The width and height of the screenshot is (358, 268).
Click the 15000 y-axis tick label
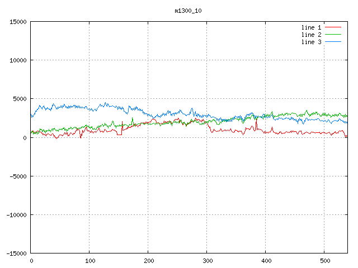17,22
